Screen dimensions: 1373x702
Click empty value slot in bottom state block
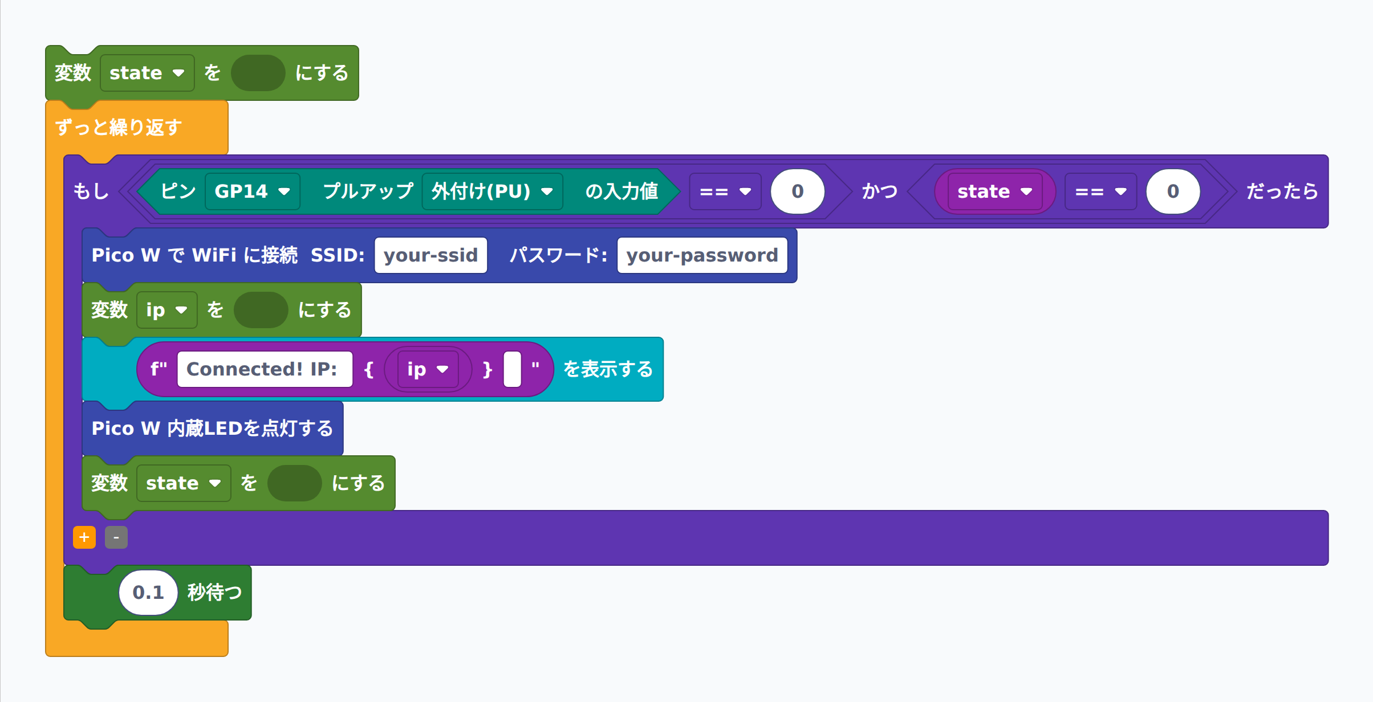coord(295,483)
